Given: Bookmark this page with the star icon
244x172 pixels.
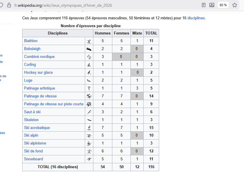Looking at the screenshot, I should (235, 5).
